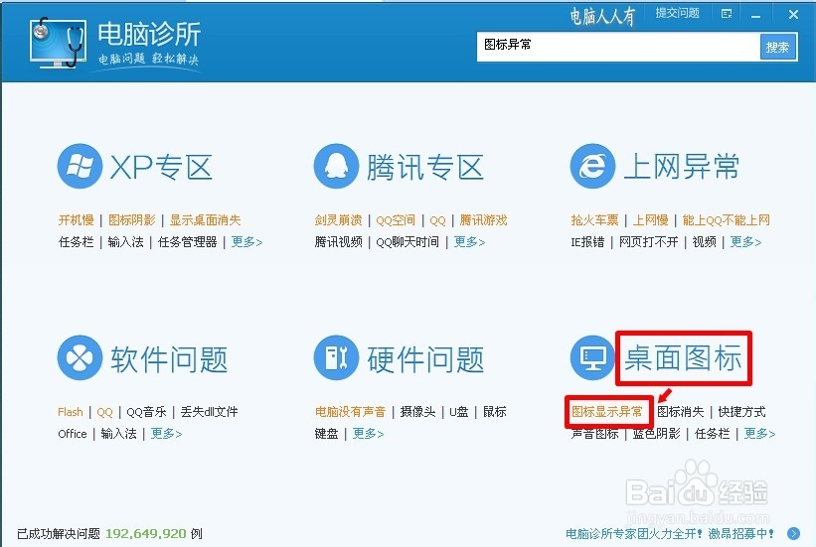Select the QQ link under 软件问题
The image size is (816, 547).
pyautogui.click(x=104, y=413)
